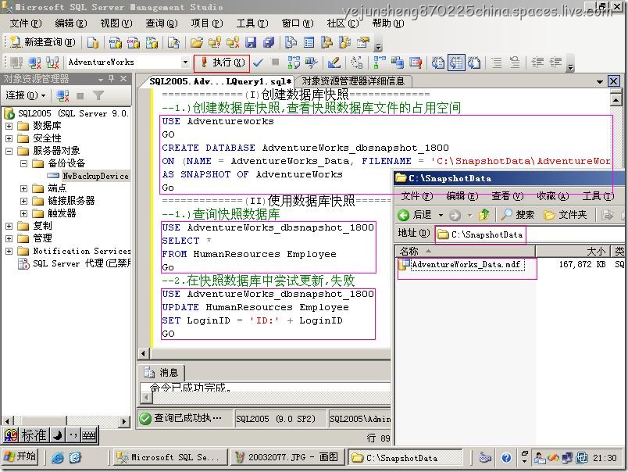628x472 pixels.
Task: Click the Analysis Services DMX Query icon
Action: pyautogui.click(x=134, y=42)
